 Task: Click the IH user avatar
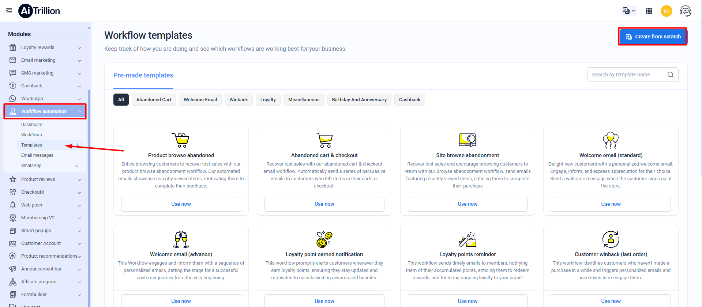pyautogui.click(x=666, y=11)
